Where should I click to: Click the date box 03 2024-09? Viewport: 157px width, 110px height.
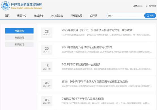coord(47,101)
